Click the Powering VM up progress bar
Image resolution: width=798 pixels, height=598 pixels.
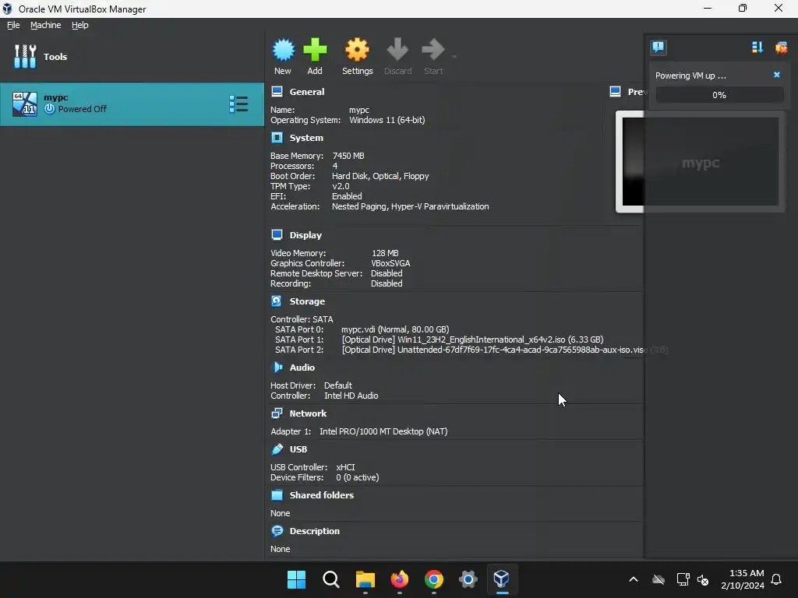tap(719, 94)
